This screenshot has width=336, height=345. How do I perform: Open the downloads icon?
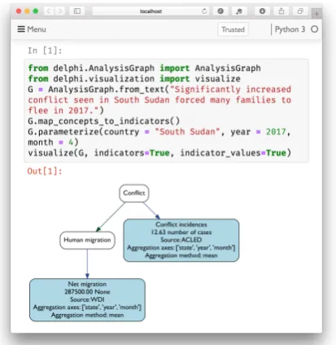(x=262, y=11)
